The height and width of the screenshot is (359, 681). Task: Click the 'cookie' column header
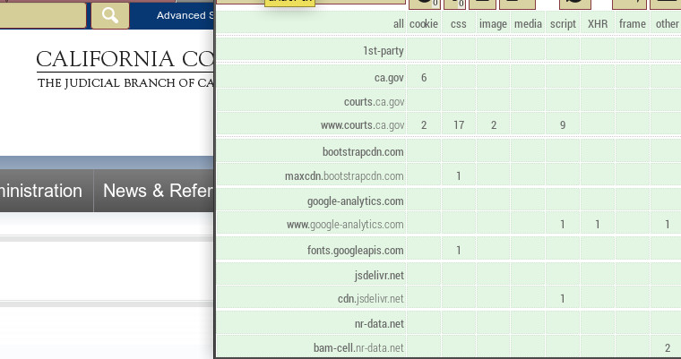point(424,23)
